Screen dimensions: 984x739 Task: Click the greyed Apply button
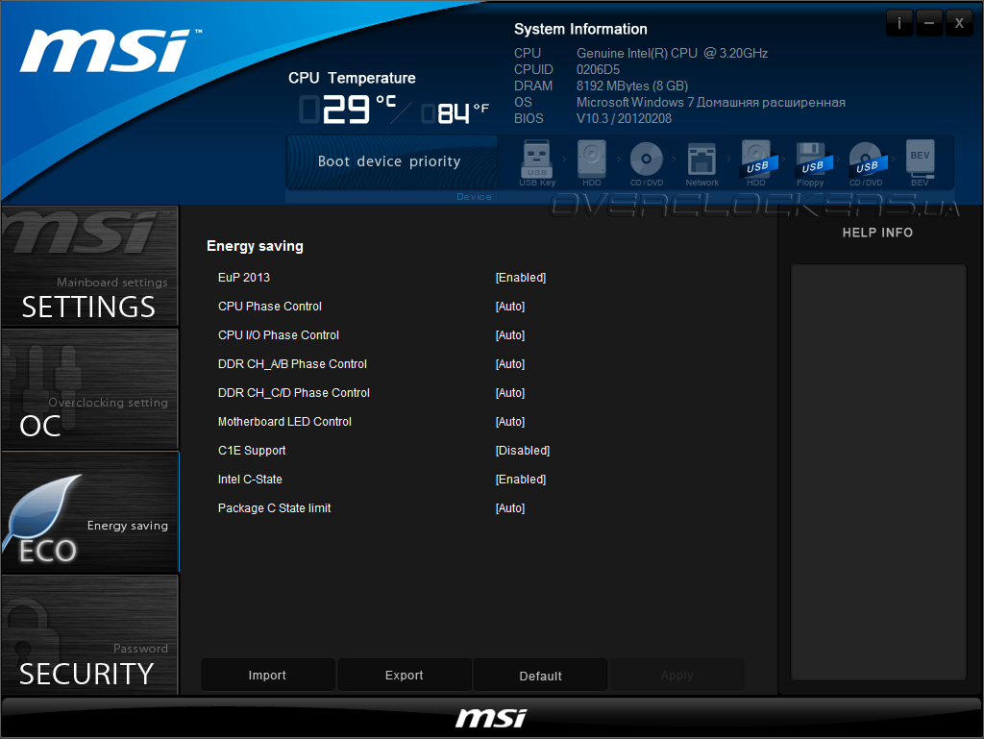[x=676, y=675]
